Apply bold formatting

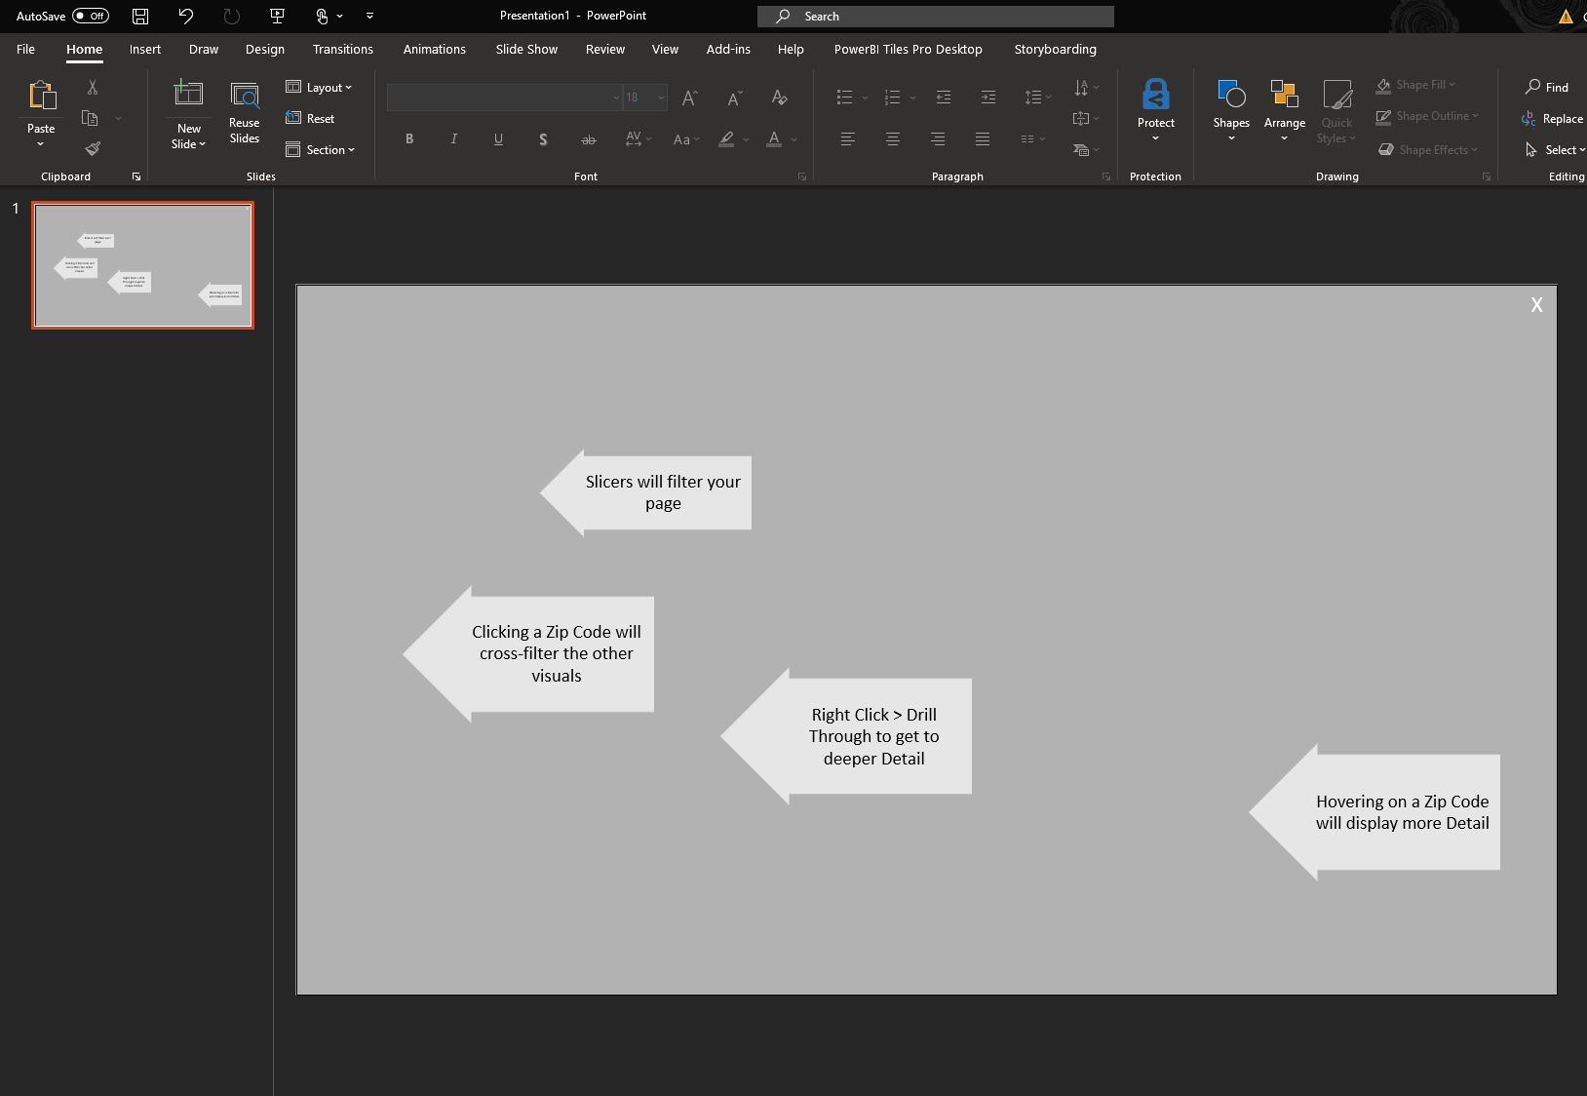coord(408,138)
